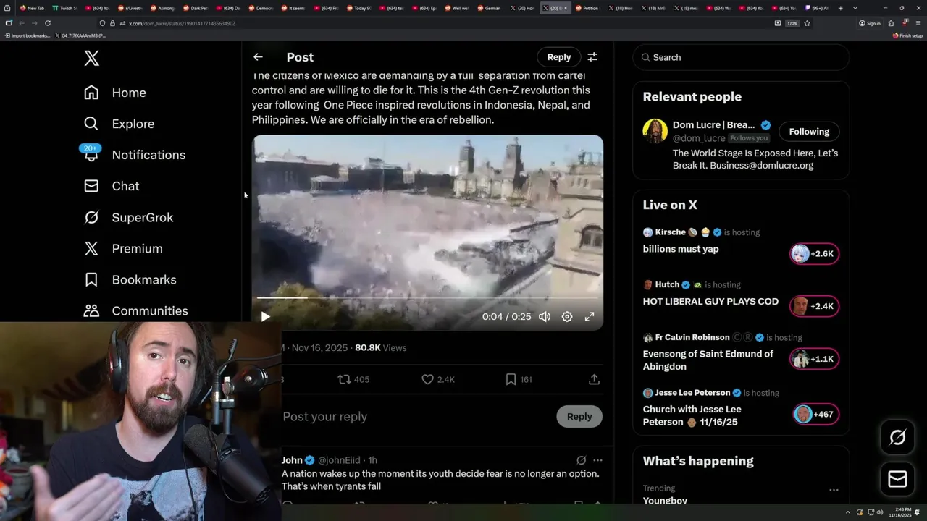Seek along the video progress bar
The image size is (927, 521).
point(427,297)
